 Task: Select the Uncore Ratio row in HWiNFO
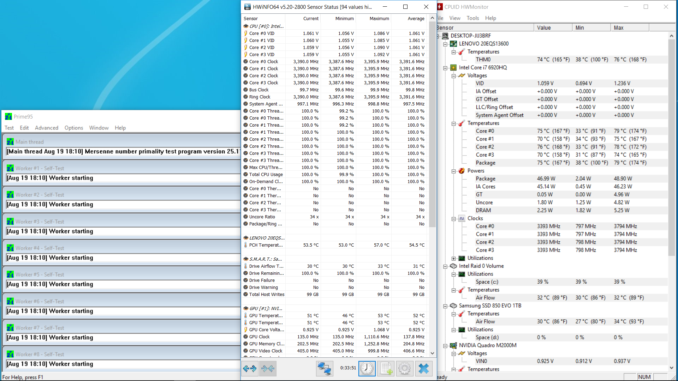335,217
